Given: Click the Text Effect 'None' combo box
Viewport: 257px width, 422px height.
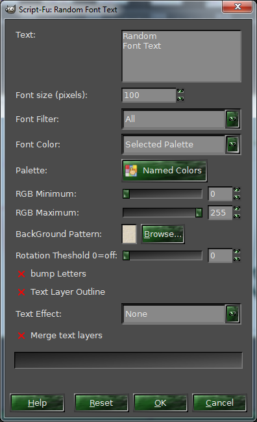Looking at the screenshot, I should (x=181, y=314).
